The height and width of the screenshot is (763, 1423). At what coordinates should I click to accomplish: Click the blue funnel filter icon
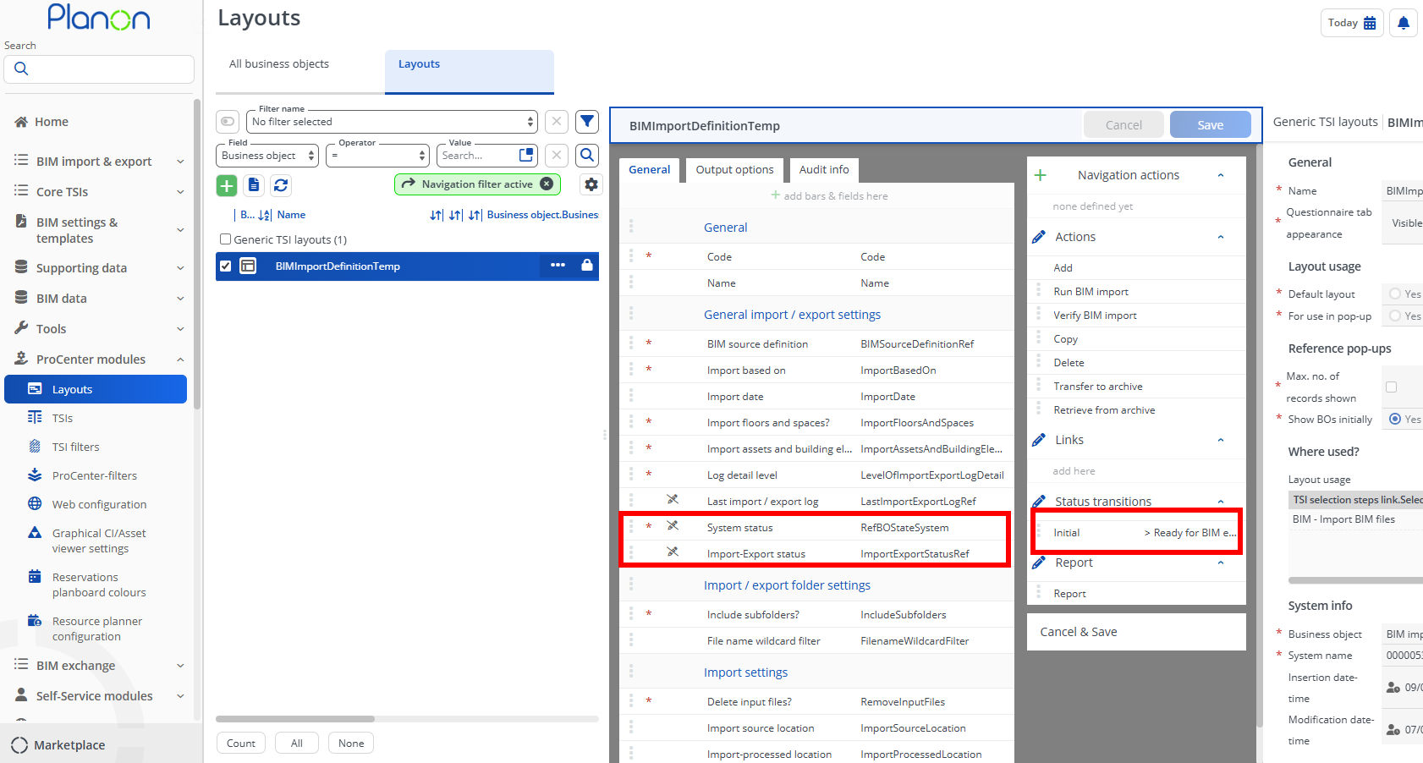587,122
